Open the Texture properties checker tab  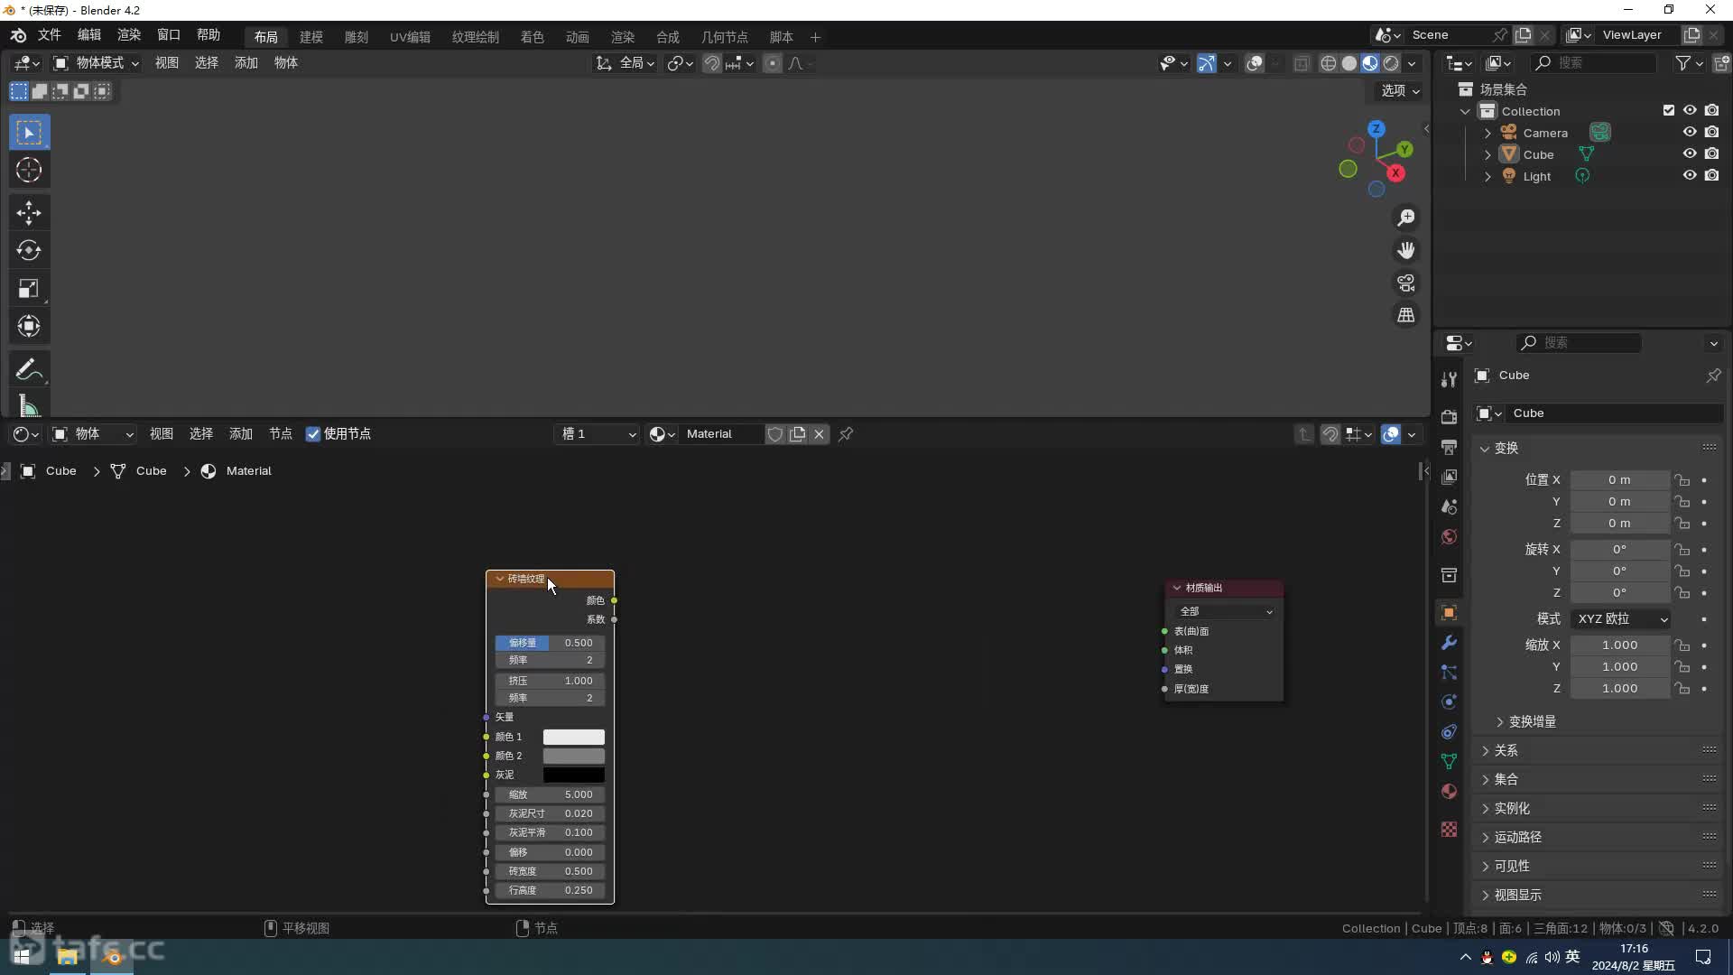pos(1449,830)
